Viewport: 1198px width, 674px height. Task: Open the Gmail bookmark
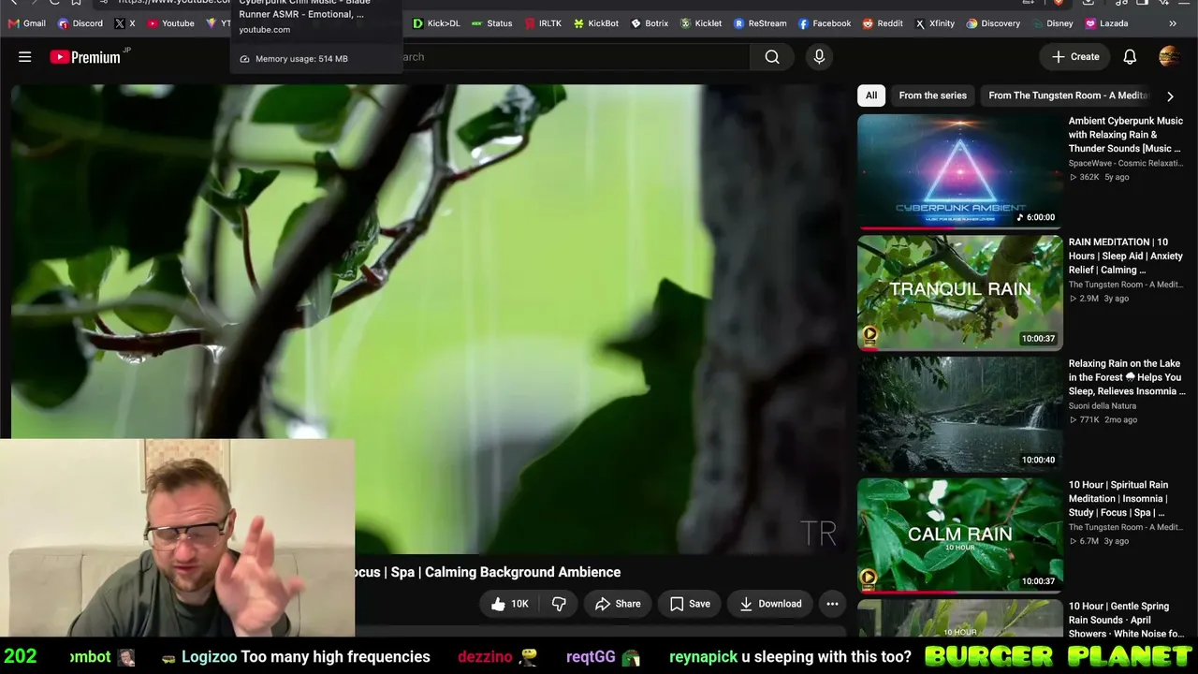pos(27,23)
